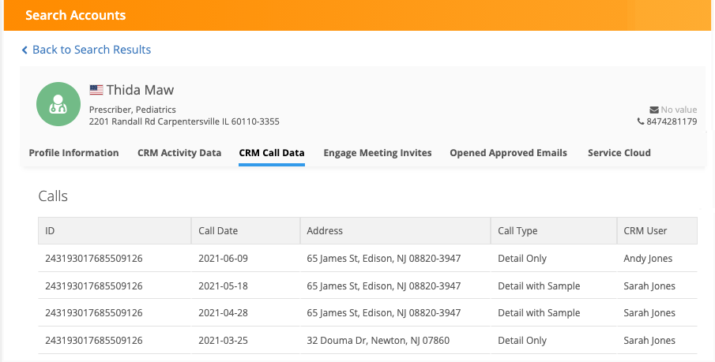The width and height of the screenshot is (715, 362).
Task: View the Opened Approved Emails tab
Action: click(508, 153)
